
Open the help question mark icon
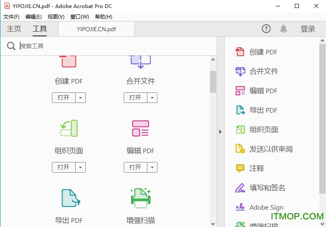[266, 29]
